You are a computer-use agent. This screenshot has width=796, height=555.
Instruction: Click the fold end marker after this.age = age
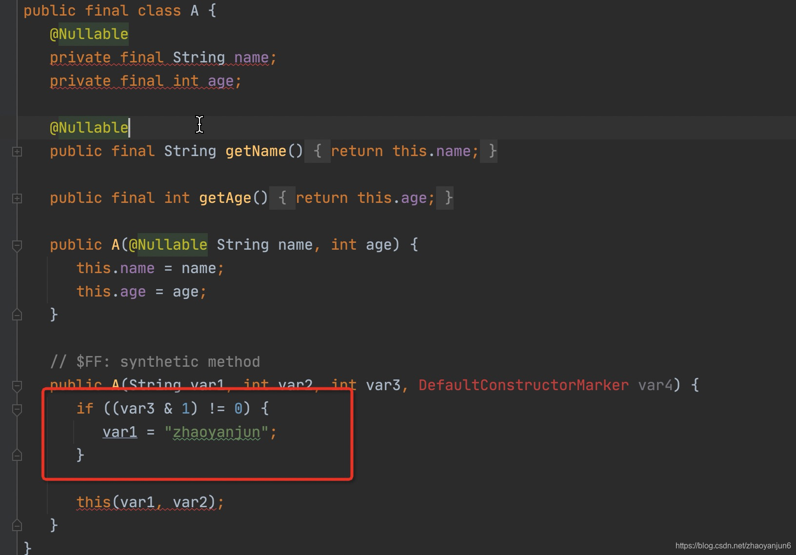point(17,315)
